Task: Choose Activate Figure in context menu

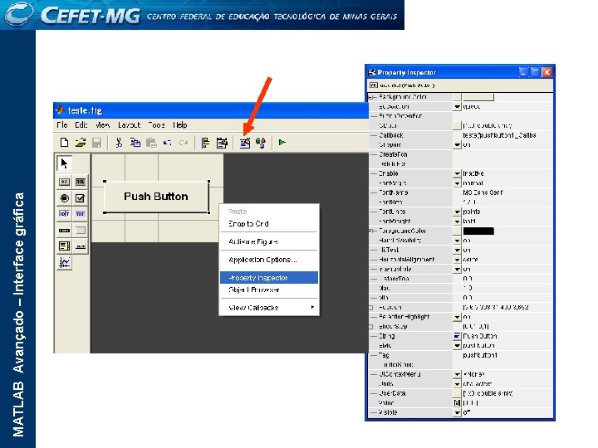Action: tap(269, 241)
